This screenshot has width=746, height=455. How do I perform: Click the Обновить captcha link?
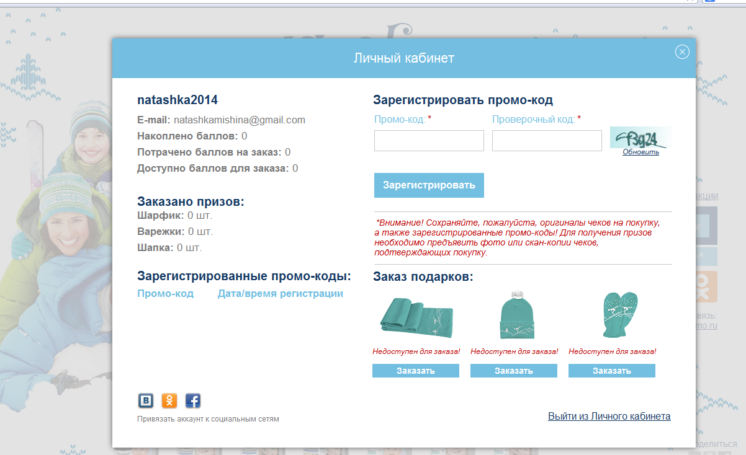(640, 152)
